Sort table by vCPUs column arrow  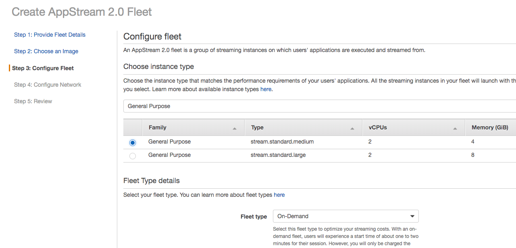point(455,128)
